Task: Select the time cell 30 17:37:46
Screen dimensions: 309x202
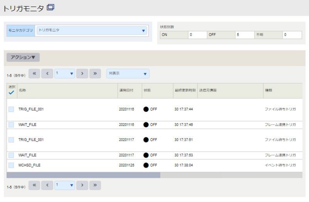Action: [184, 125]
